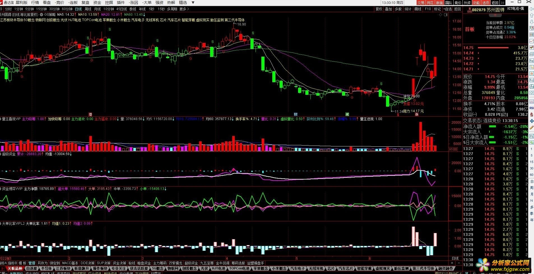Click the 叠加 overlay button
Screen dimensions: 534x274
tap(388, 9)
